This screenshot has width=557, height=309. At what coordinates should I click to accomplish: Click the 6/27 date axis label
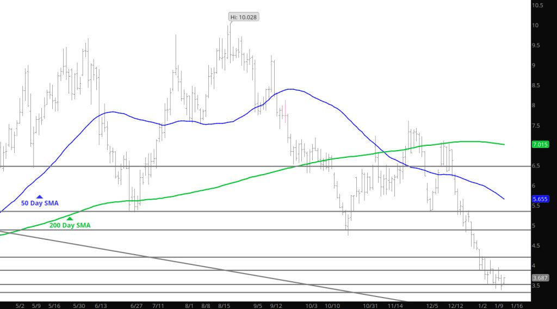137,306
